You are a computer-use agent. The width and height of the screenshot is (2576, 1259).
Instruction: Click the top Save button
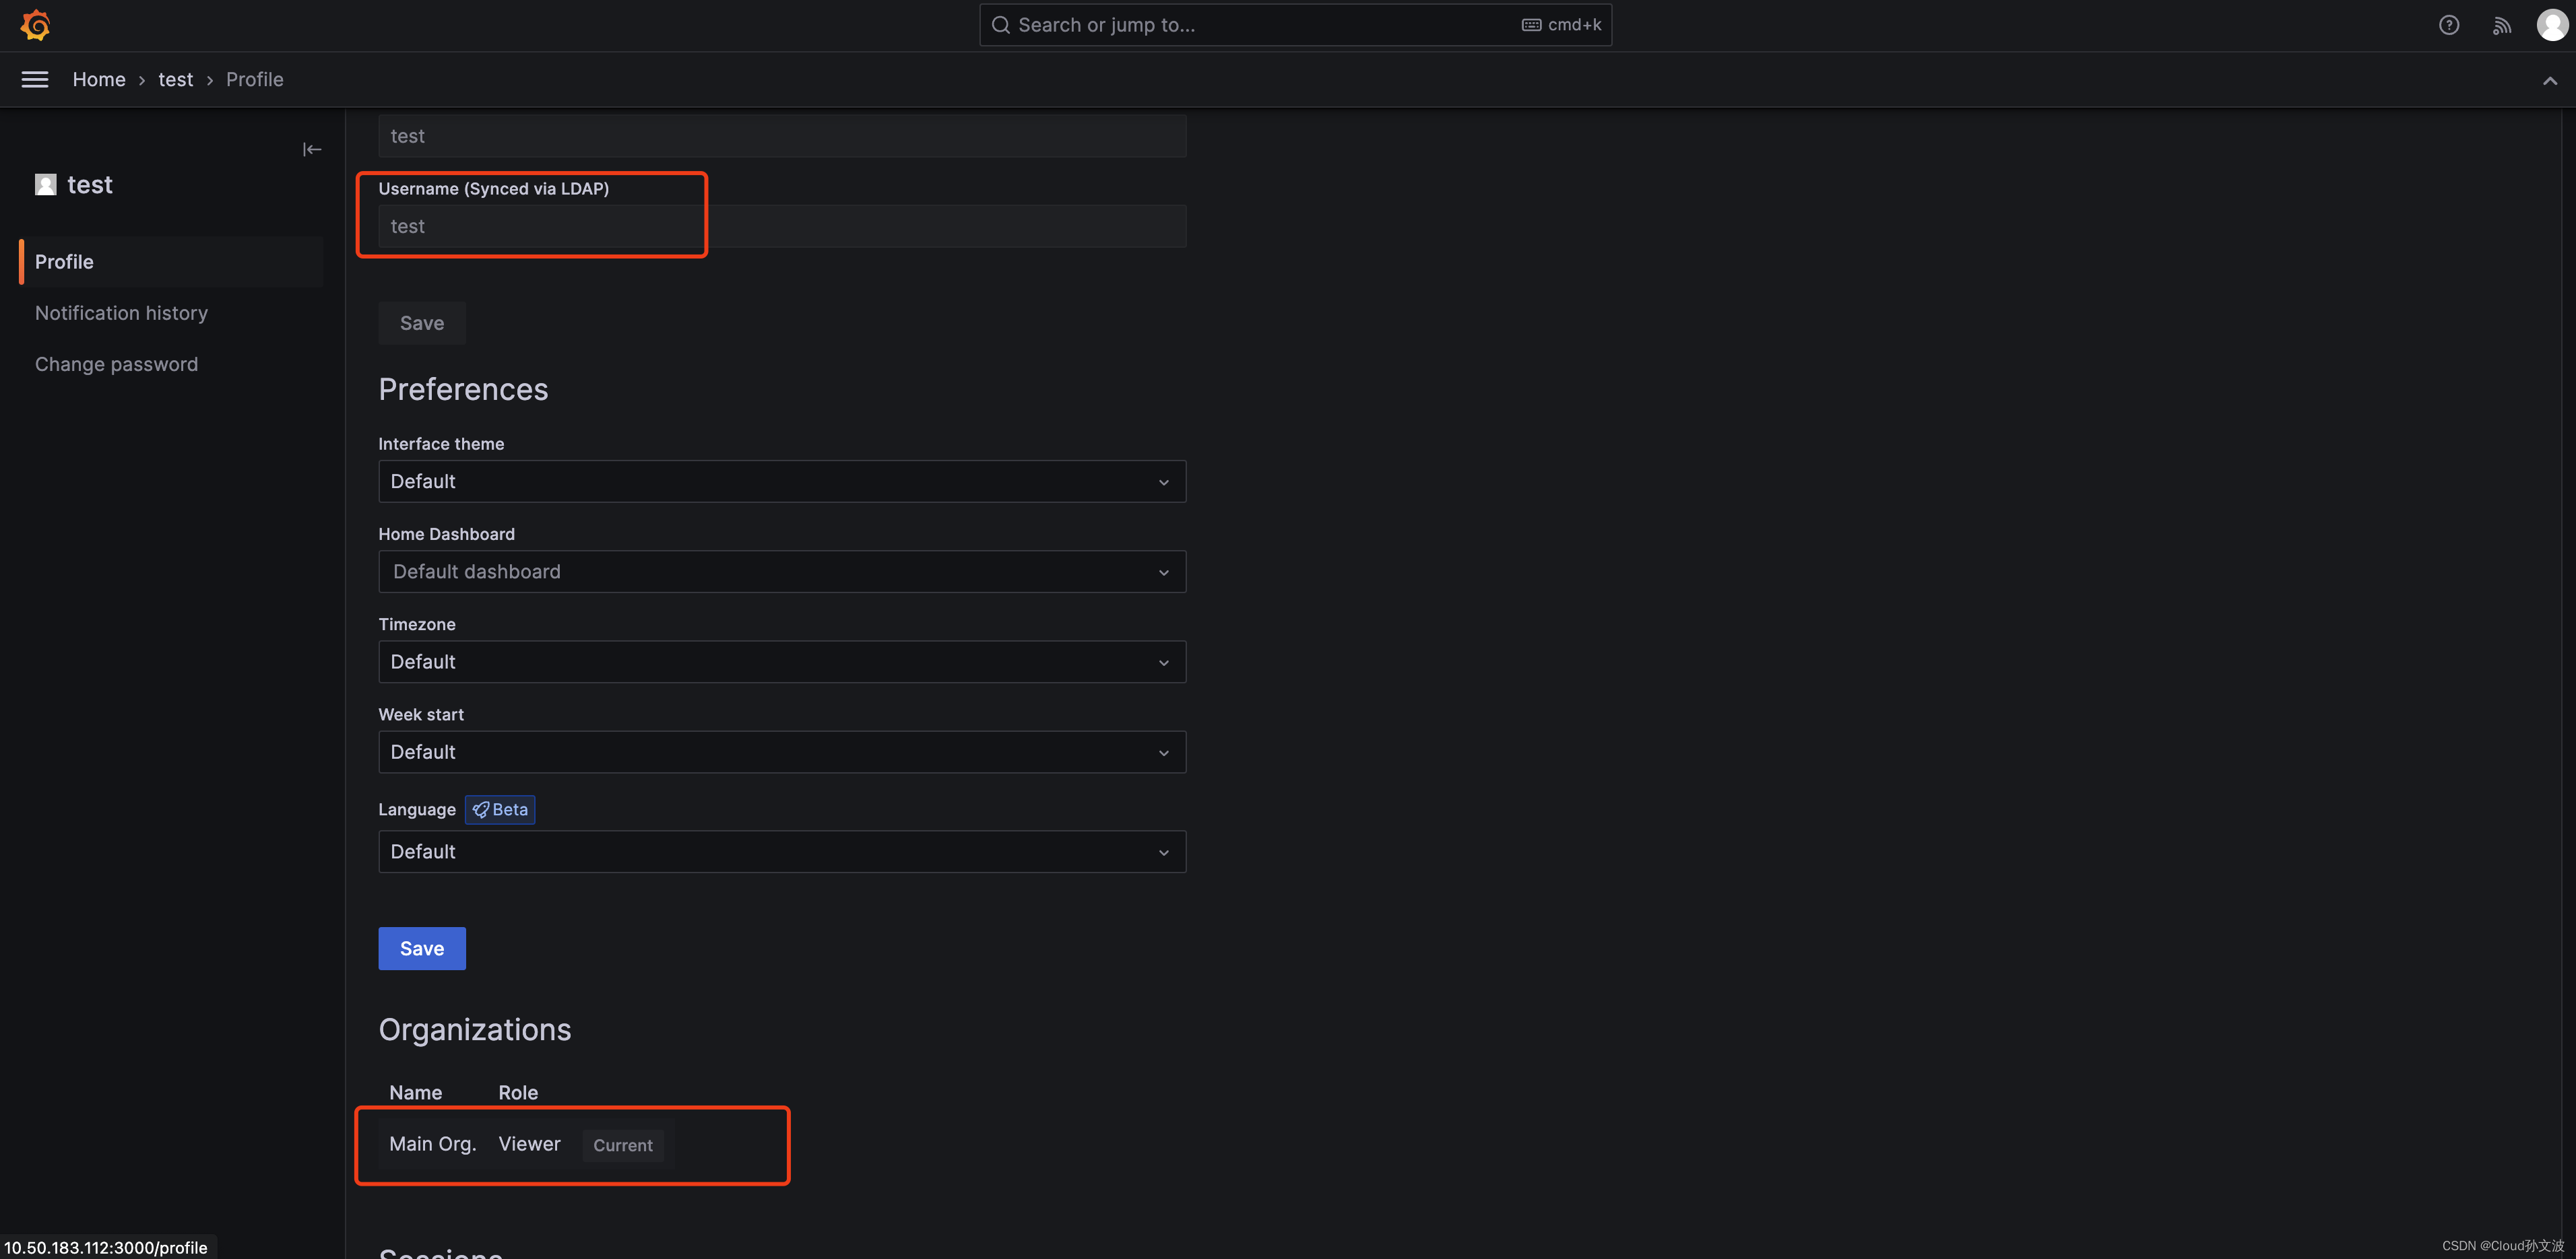coord(422,322)
